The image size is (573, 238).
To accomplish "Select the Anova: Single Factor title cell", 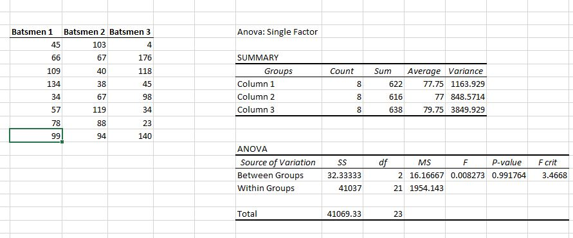I will coord(278,32).
